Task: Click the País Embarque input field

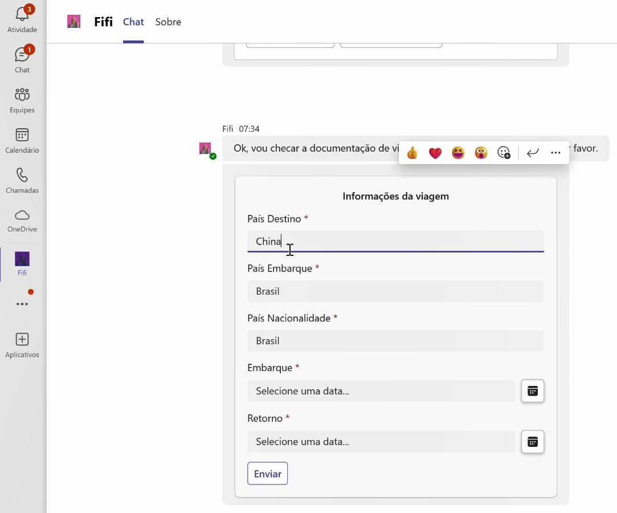Action: pyautogui.click(x=395, y=291)
